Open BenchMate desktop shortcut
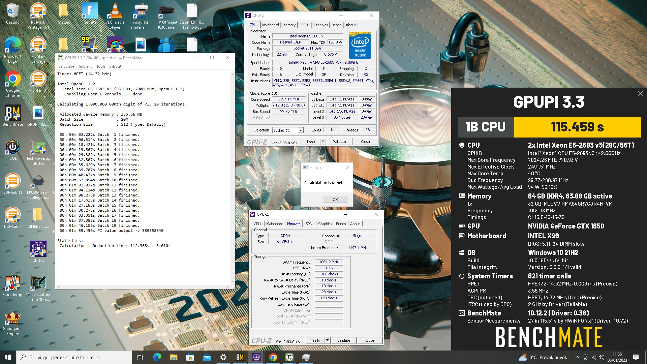The width and height of the screenshot is (647, 364). (x=12, y=116)
